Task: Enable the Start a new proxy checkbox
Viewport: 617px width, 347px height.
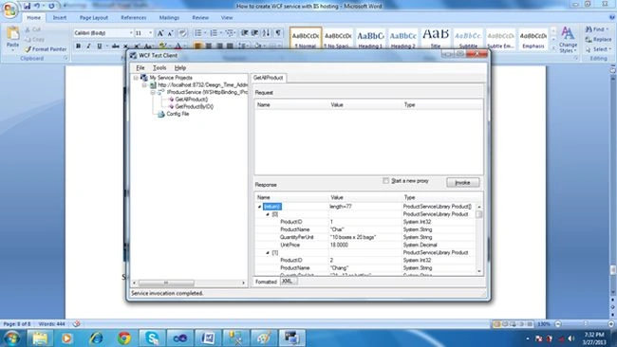Action: [386, 181]
